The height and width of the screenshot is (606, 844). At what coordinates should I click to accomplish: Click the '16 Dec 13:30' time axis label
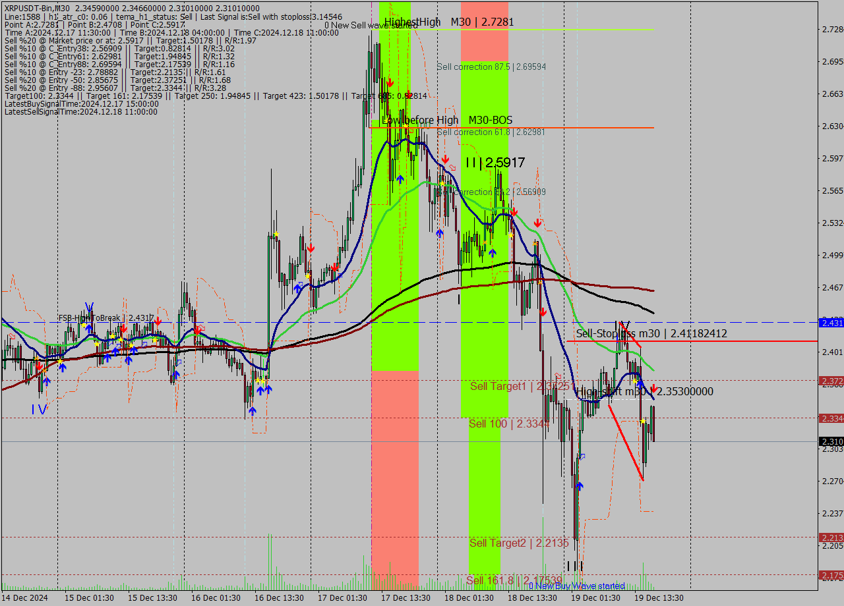278,597
